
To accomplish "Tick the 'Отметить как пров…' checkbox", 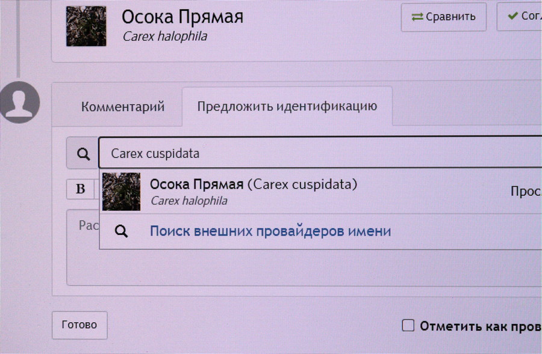I will coord(408,326).
